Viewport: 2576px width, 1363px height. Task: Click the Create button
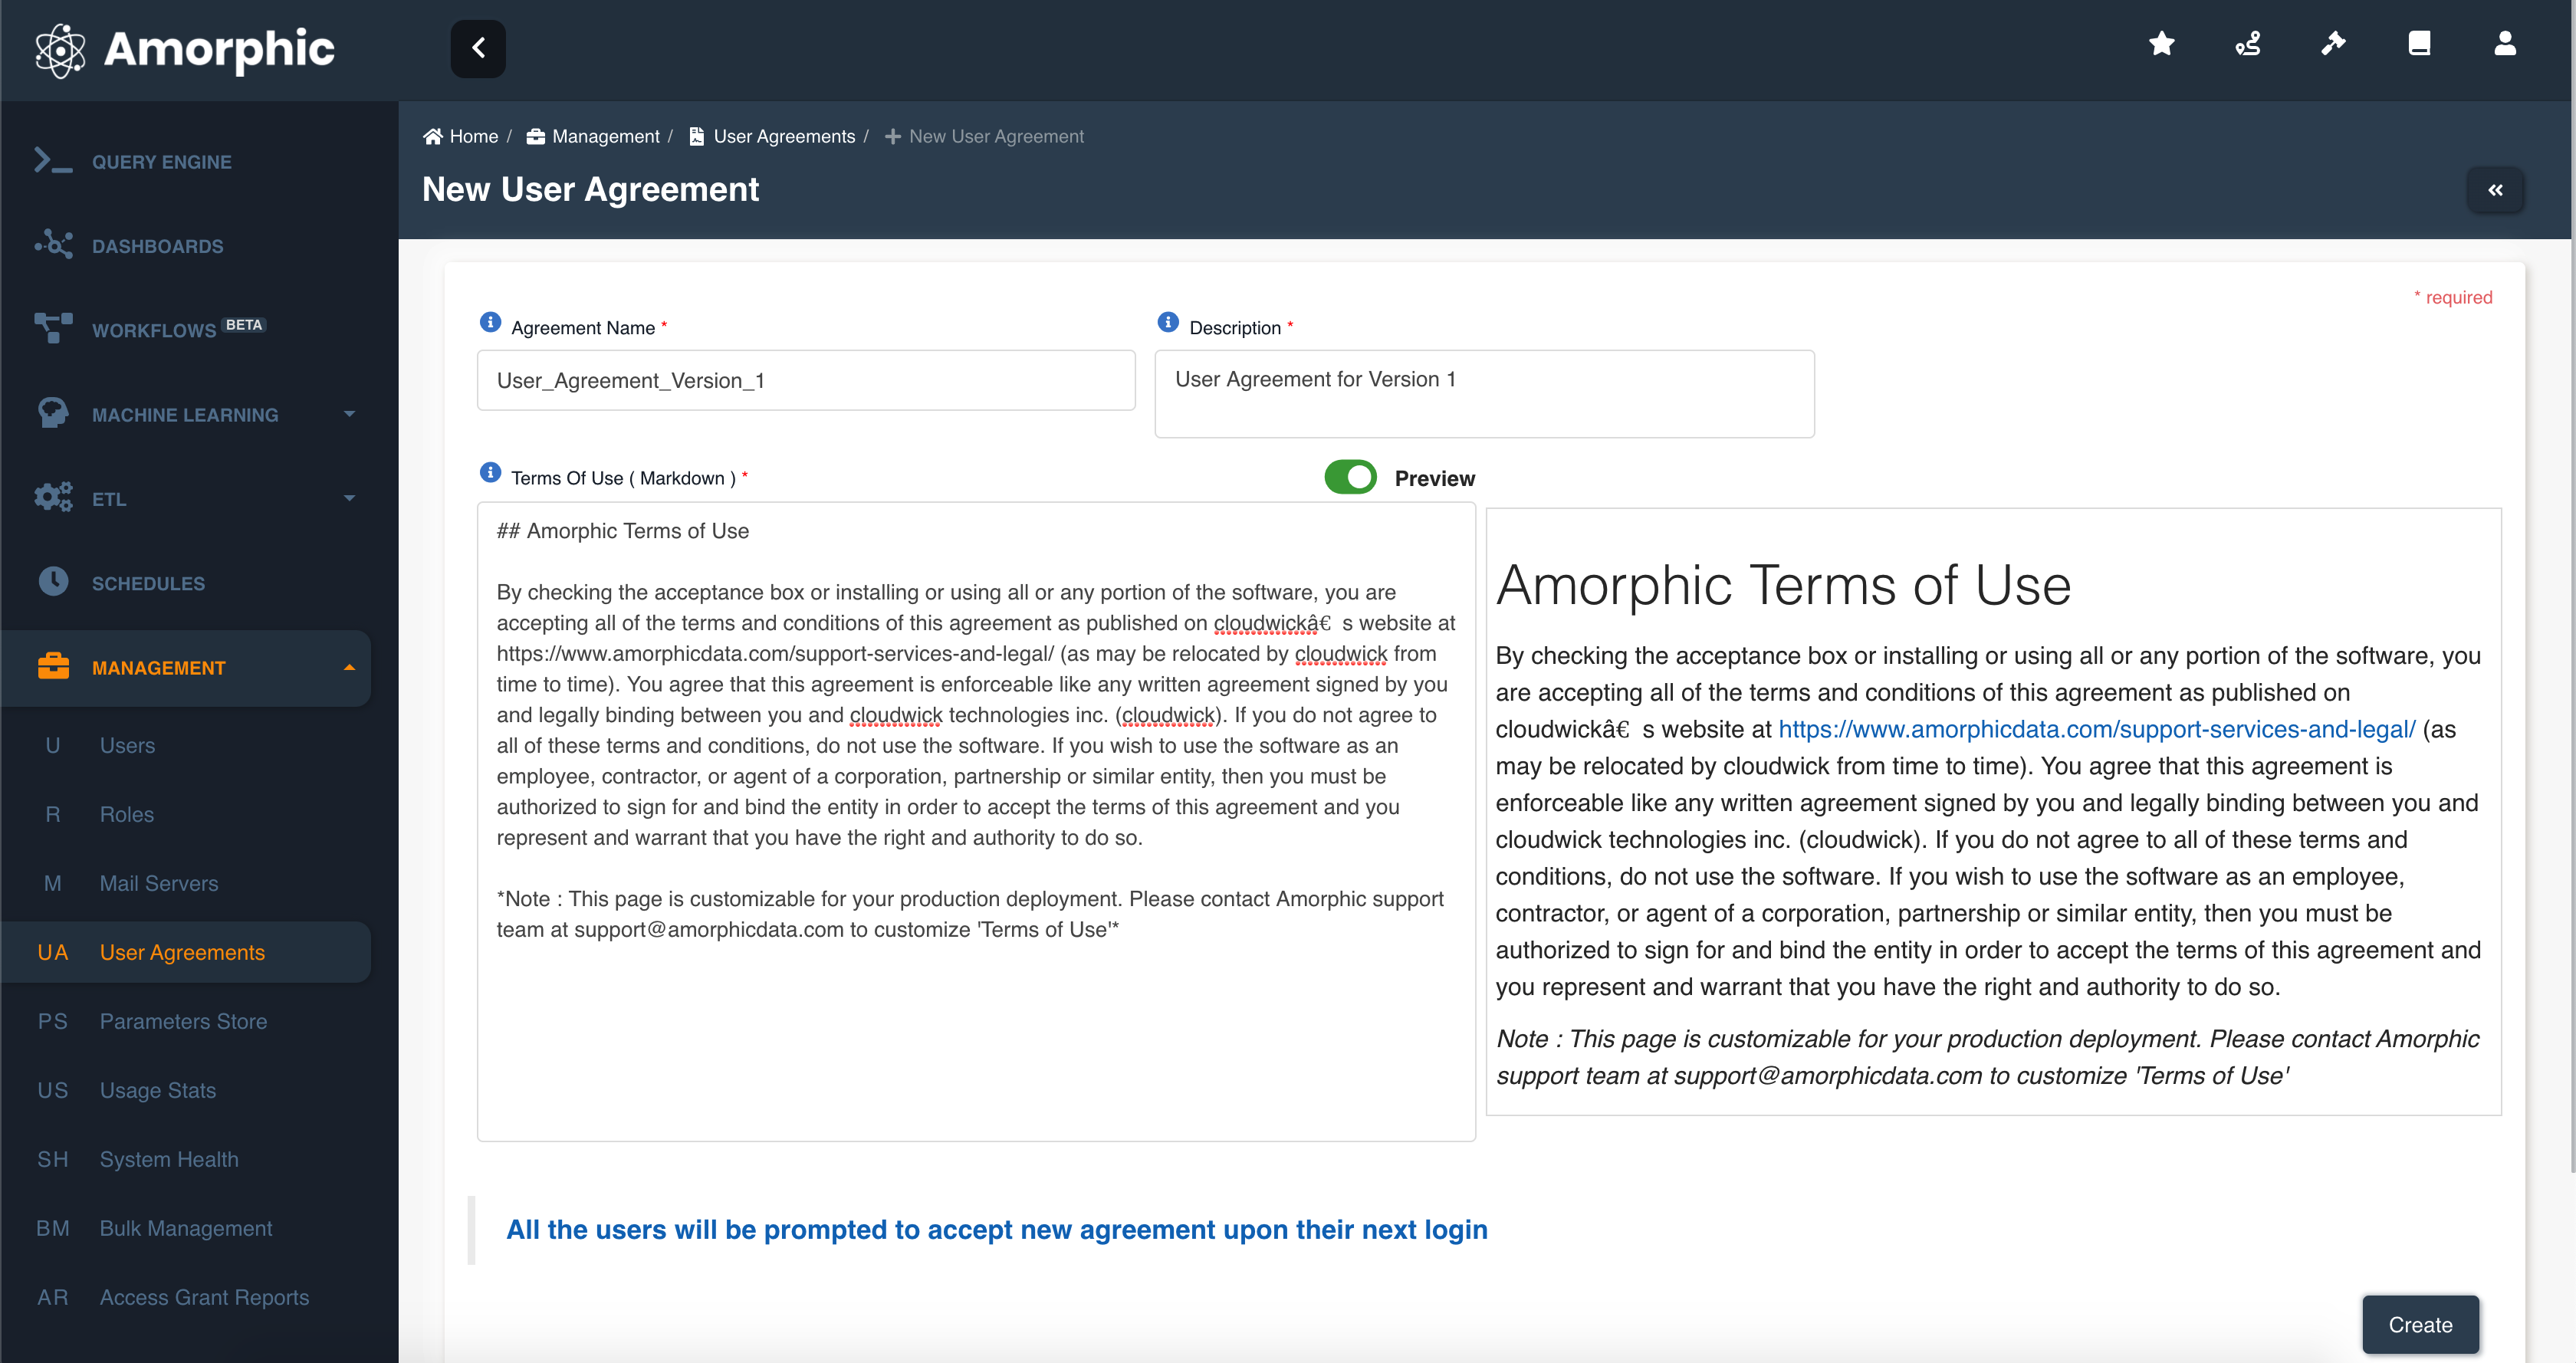tap(2420, 1324)
